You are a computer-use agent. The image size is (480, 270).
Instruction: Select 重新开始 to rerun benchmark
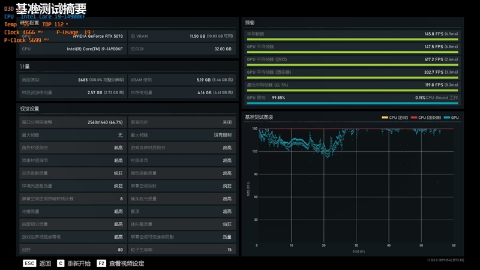[x=79, y=263]
